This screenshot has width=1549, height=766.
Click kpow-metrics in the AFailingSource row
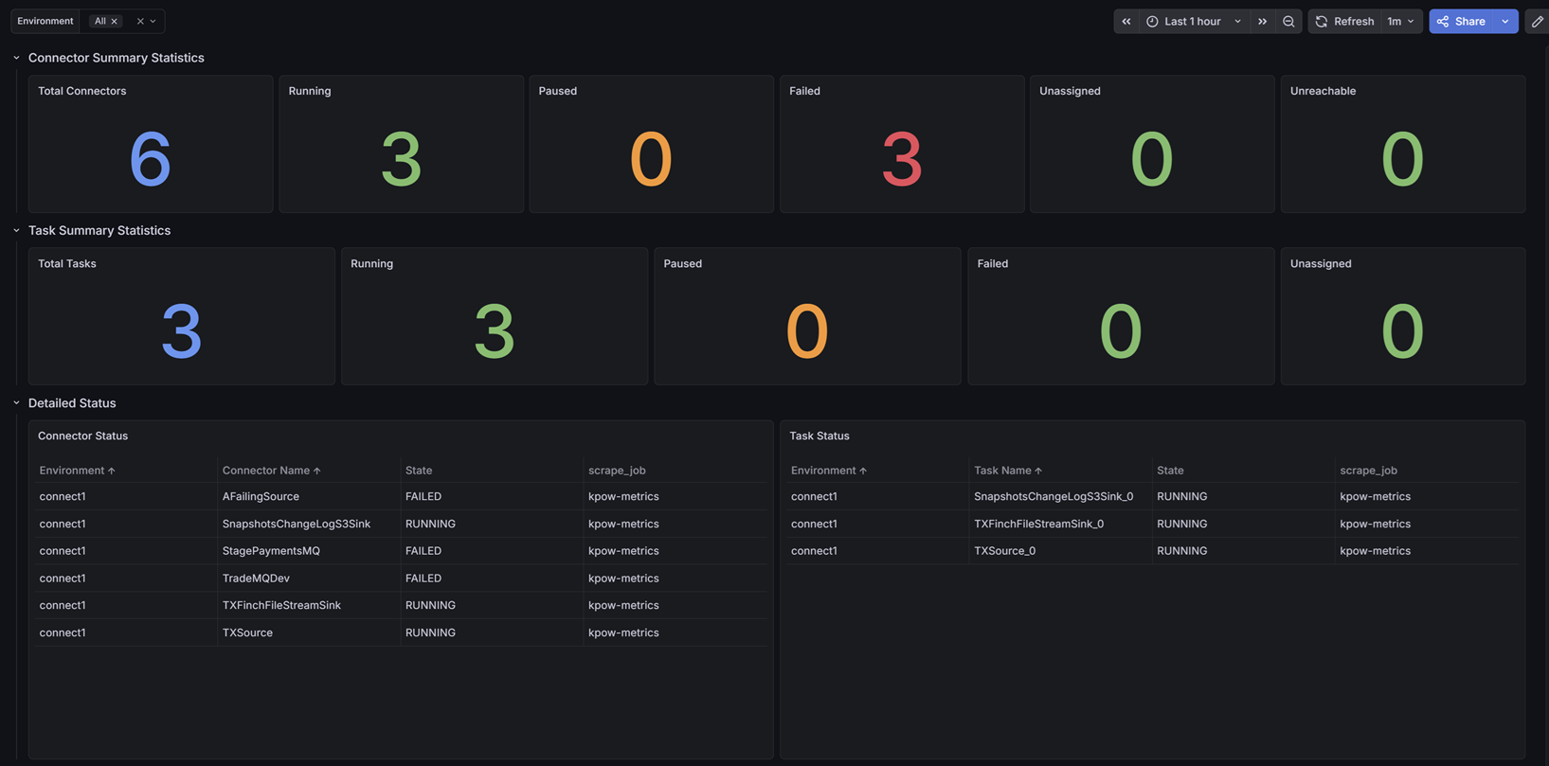point(623,496)
